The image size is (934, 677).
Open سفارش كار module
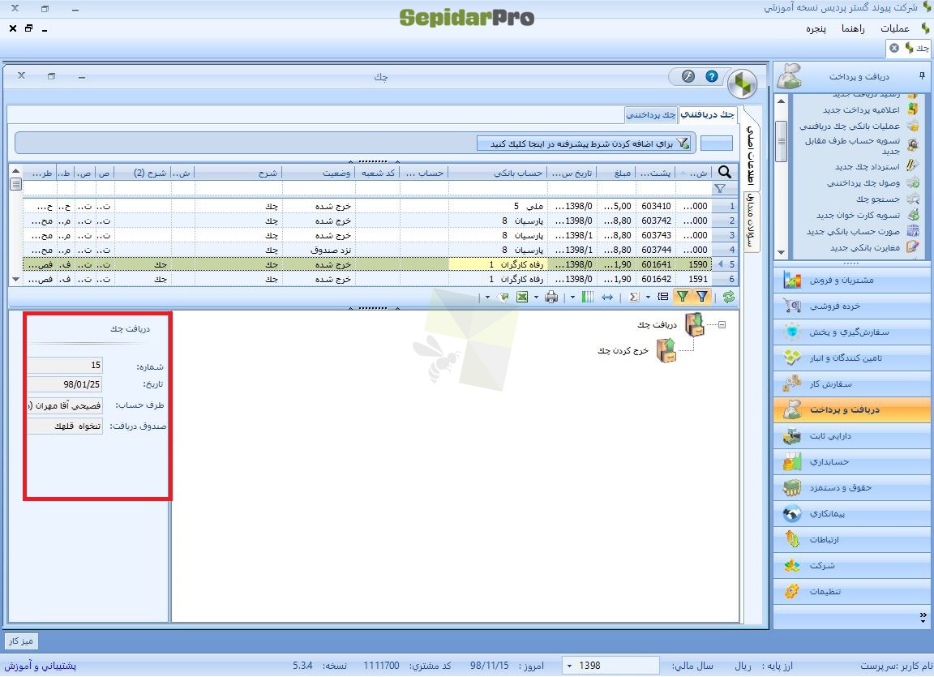point(852,384)
